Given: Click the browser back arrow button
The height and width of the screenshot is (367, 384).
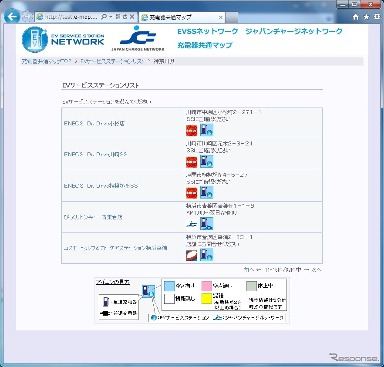Looking at the screenshot, I should (12, 17).
